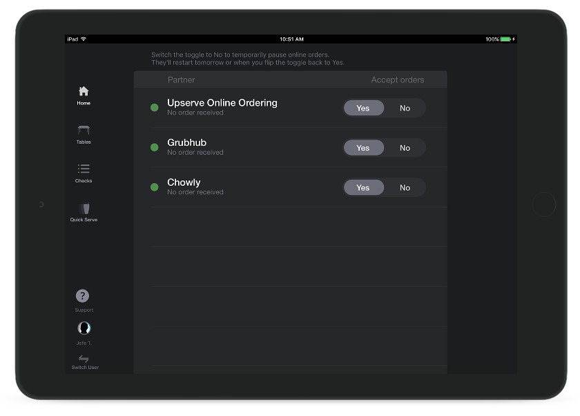580x416 pixels.
Task: Click "No order received" under Grubhub
Action: click(195, 152)
